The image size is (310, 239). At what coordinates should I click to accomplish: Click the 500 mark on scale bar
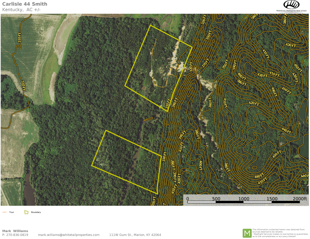216,199
